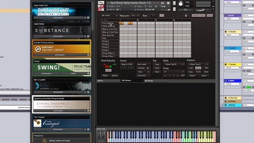The image size is (254, 143).
Task: Toggle green Auto monitor on 8 MIDI track
Action: click(x=248, y=87)
